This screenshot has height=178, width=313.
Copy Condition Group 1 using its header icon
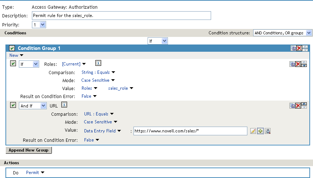[293, 48]
